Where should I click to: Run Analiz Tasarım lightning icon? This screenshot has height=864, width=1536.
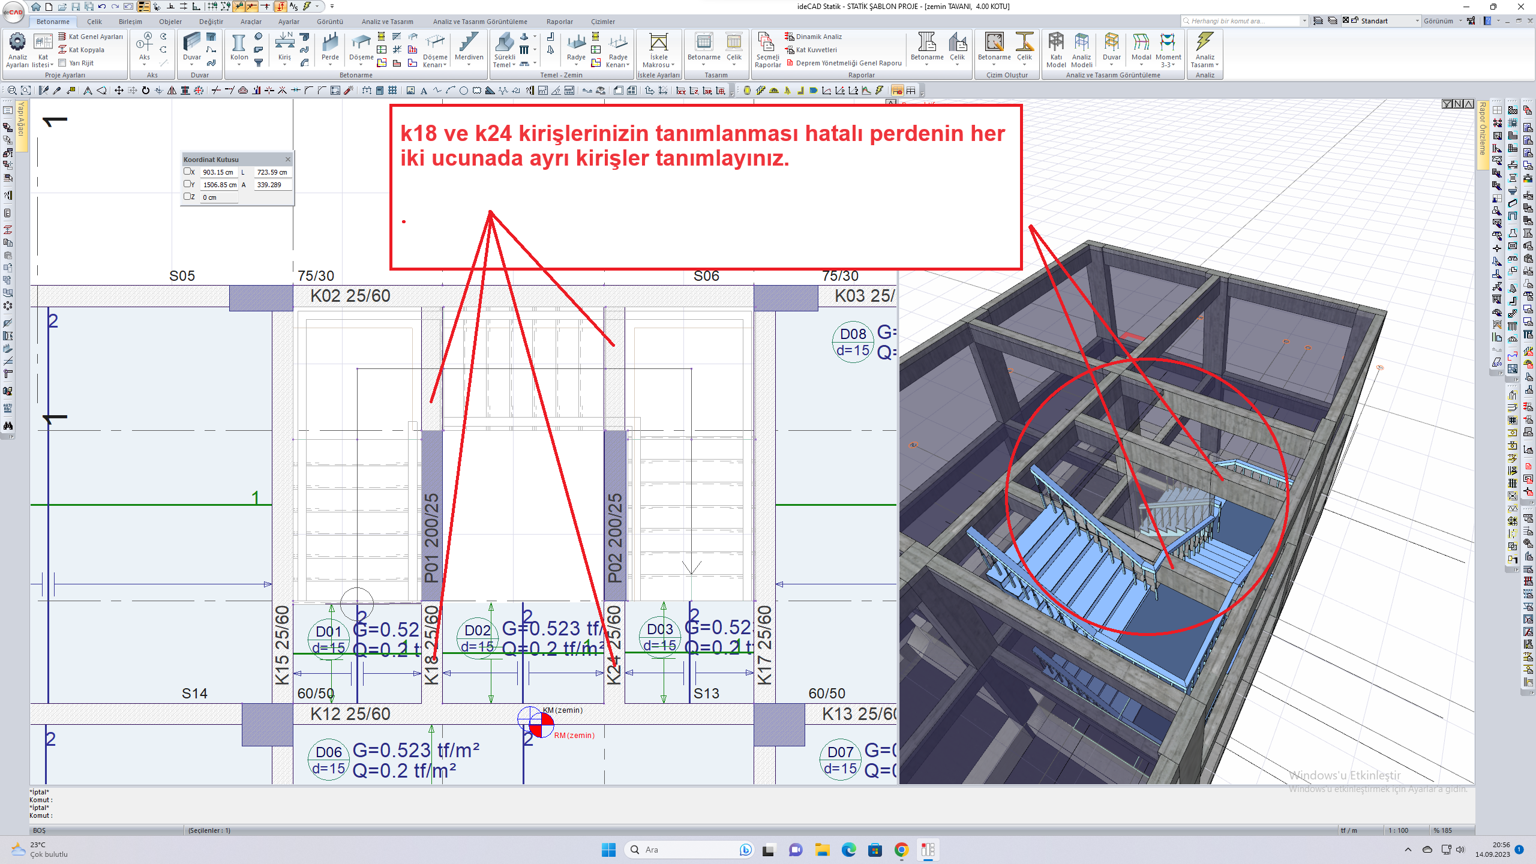(x=1204, y=50)
